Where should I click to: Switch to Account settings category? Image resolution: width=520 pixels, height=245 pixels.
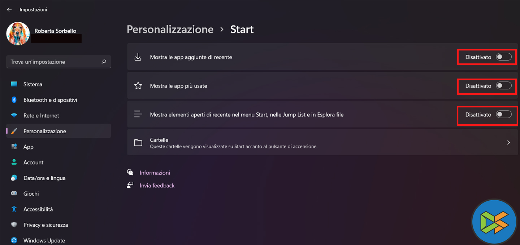[x=33, y=162]
